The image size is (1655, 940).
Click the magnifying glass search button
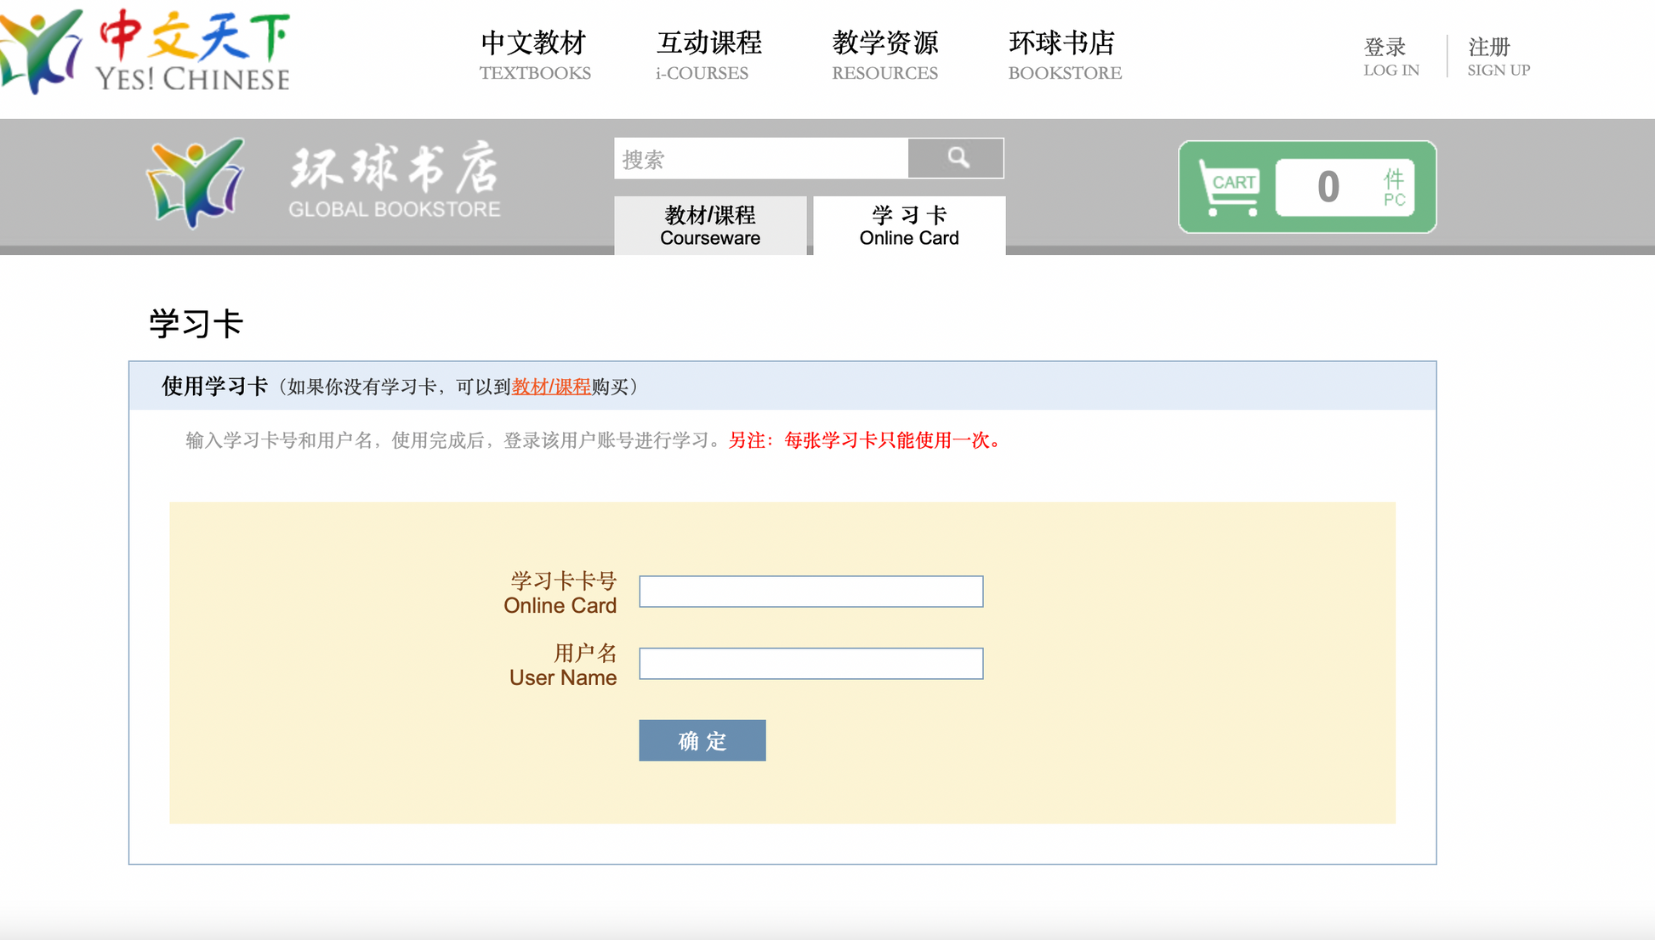pyautogui.click(x=956, y=158)
